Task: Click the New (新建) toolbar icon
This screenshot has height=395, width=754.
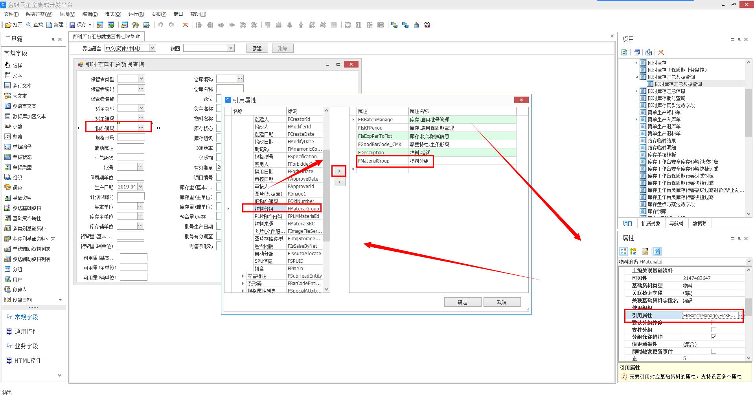Action: pyautogui.click(x=49, y=25)
